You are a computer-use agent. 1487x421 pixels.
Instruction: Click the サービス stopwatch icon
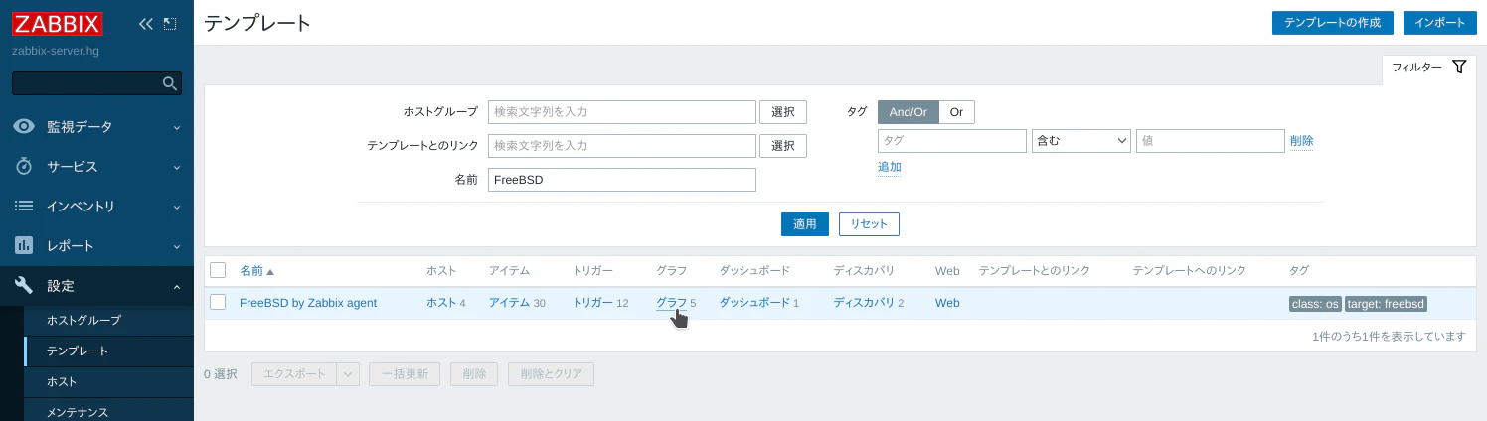point(24,167)
